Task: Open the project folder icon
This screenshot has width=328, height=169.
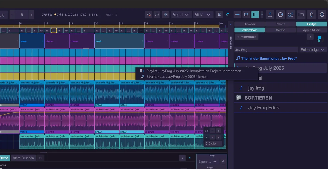Action: (x=301, y=15)
